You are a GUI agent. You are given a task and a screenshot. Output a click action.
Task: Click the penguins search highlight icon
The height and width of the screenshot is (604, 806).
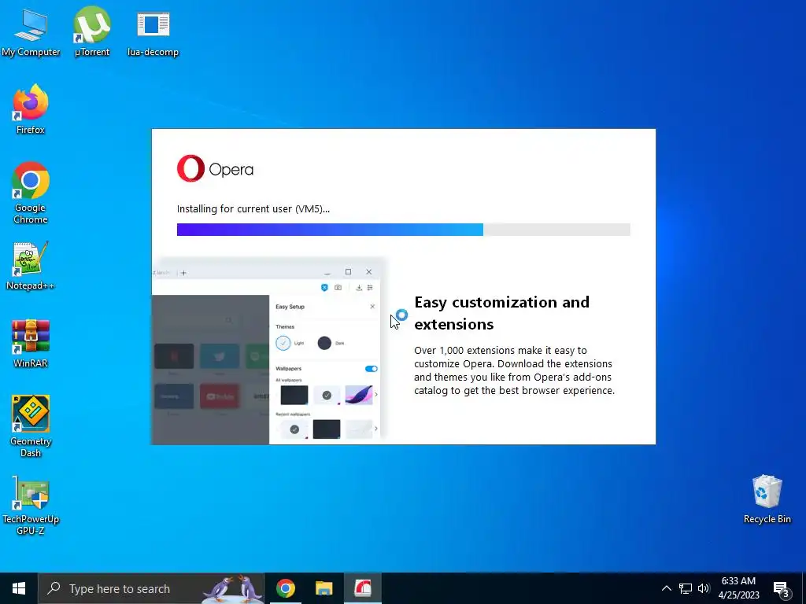point(233,588)
